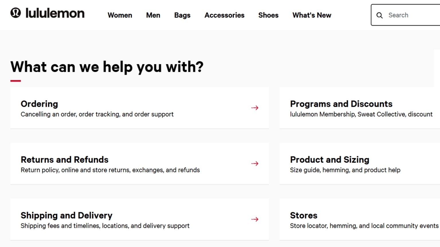The width and height of the screenshot is (440, 247).
Task: Open Returns and Refunds help
Action: coord(64,160)
